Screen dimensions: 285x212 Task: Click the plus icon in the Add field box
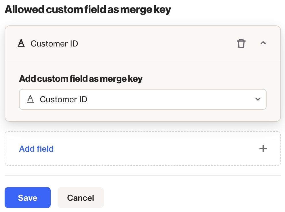(263, 148)
